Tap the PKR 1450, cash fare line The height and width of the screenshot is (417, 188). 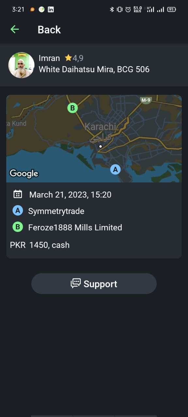(40, 245)
